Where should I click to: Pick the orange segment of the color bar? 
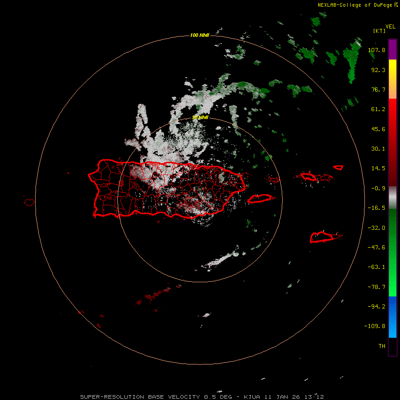[392, 88]
